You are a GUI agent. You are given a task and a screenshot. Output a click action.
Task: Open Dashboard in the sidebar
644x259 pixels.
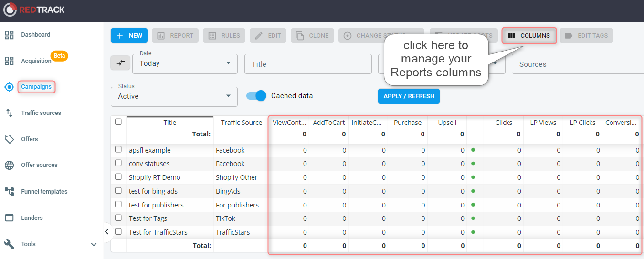[35, 35]
